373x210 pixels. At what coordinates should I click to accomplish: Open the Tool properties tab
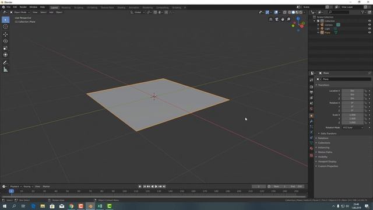(311, 80)
